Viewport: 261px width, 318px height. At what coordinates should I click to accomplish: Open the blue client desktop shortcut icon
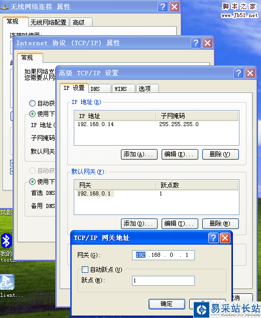(x=7, y=282)
